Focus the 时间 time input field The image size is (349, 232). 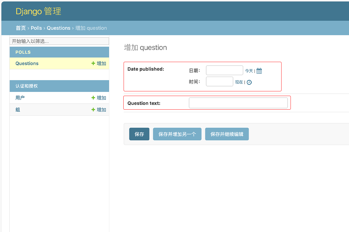(220, 81)
